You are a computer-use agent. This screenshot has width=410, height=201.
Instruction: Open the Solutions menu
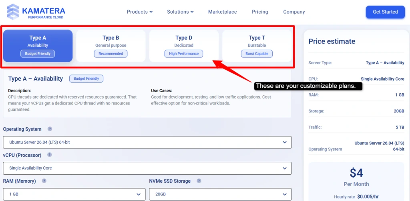(181, 12)
